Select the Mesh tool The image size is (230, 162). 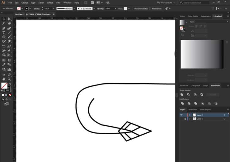[4, 60]
